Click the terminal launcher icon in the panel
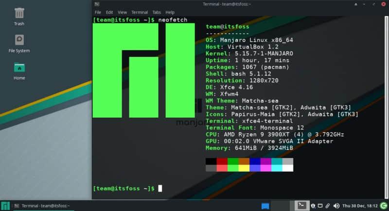The height and width of the screenshot is (211, 389). (x=302, y=206)
